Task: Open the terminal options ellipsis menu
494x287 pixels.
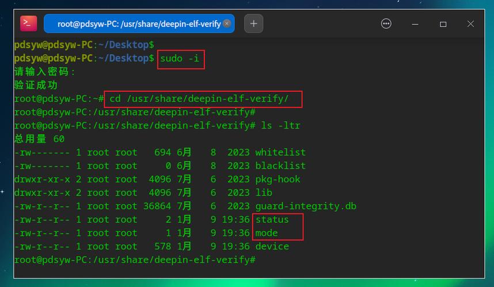Action: point(386,24)
